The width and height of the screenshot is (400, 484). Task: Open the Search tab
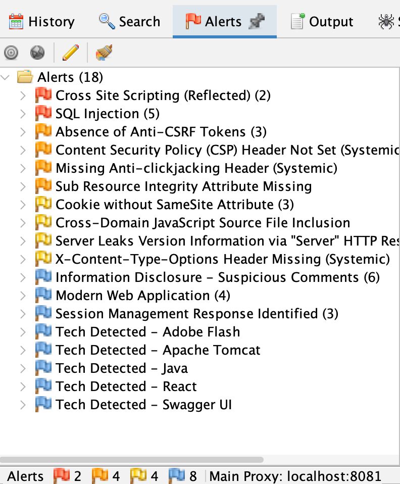[129, 22]
